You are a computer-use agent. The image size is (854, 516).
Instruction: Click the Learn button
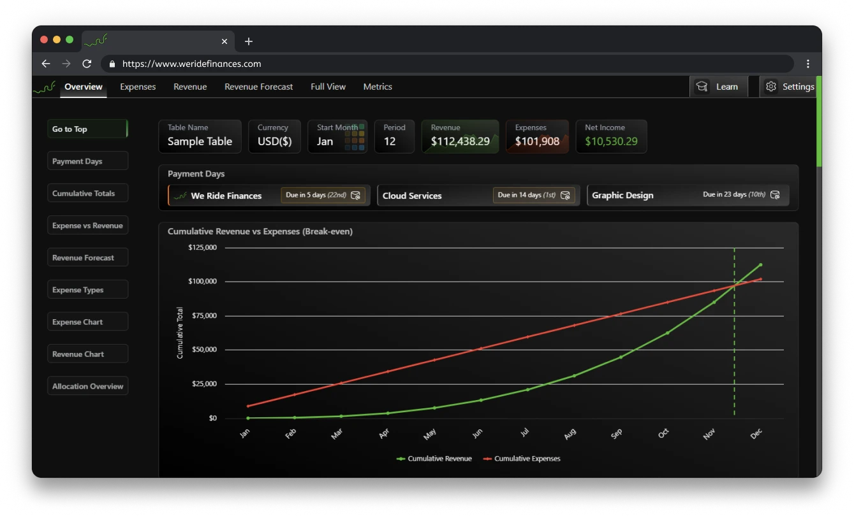point(719,87)
